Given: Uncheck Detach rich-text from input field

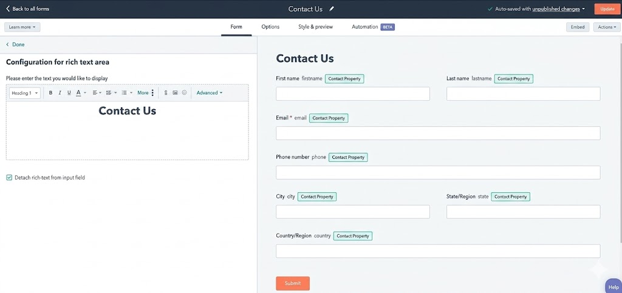Looking at the screenshot, I should (9, 178).
